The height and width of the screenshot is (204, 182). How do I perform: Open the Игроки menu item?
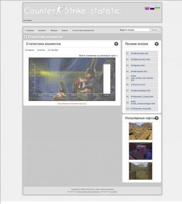tap(54, 30)
